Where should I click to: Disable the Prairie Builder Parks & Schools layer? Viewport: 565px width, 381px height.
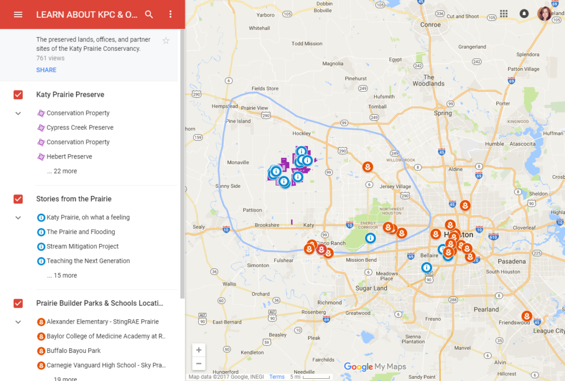(18, 303)
